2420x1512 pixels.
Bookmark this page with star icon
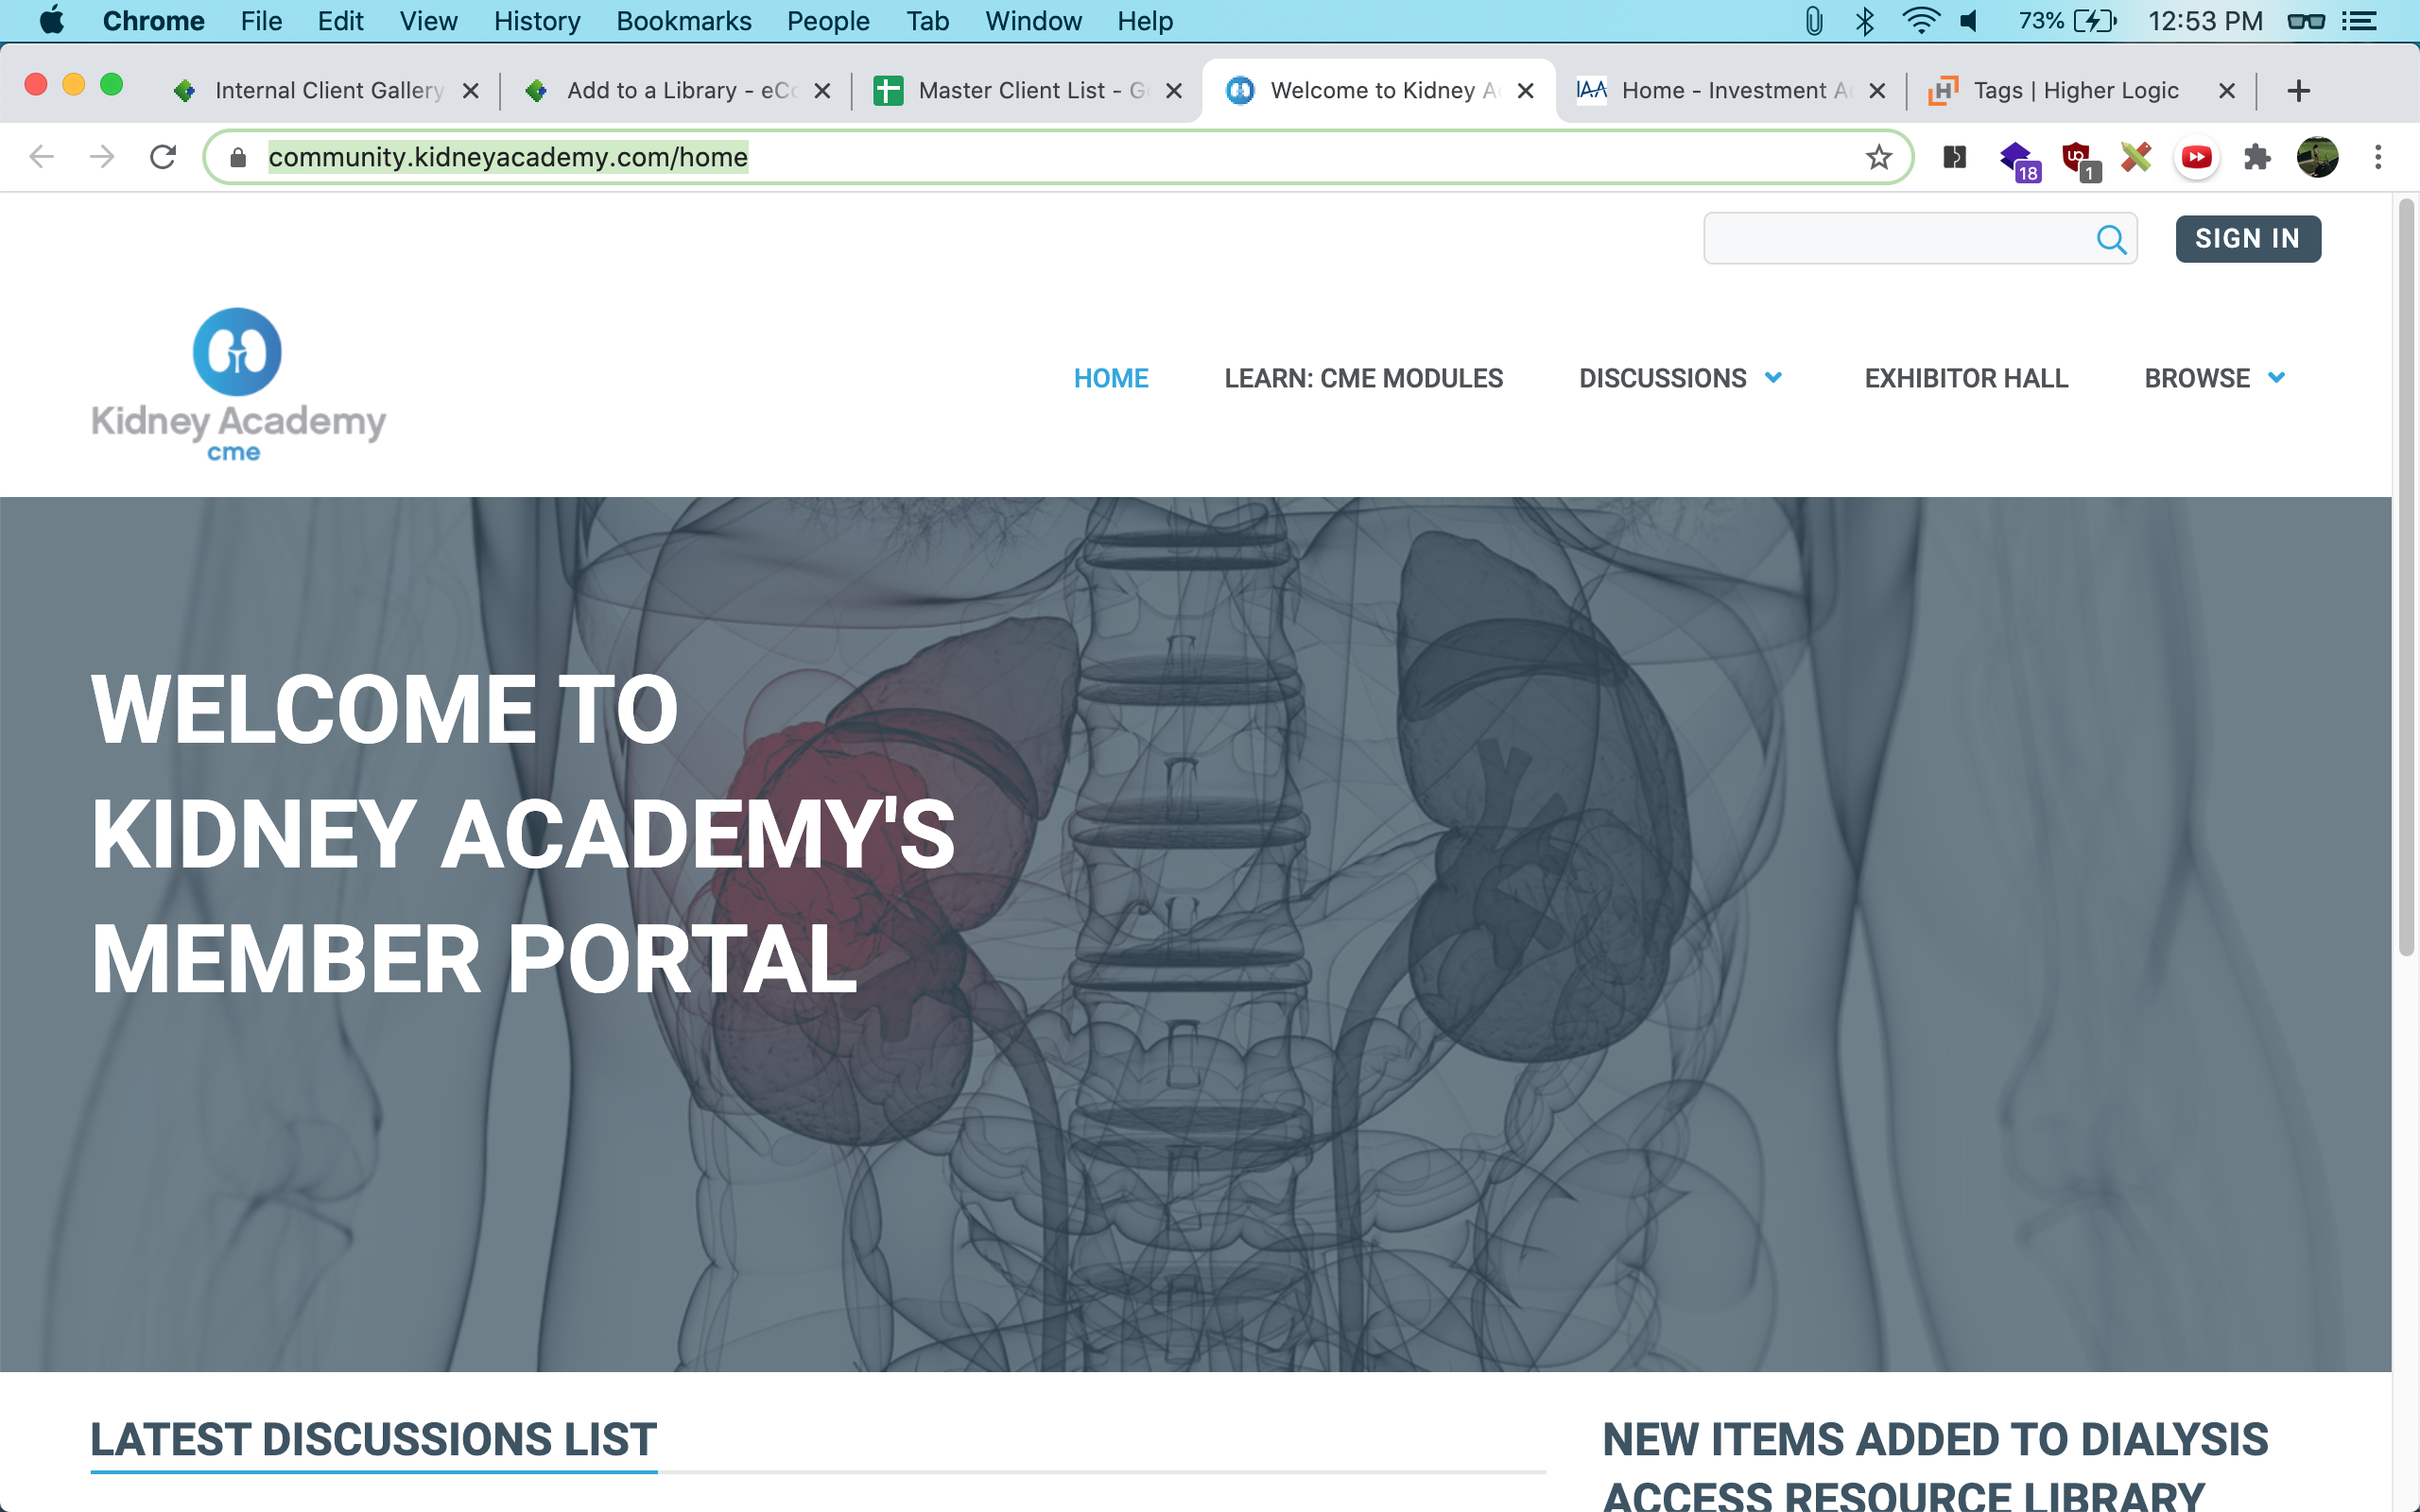[x=1878, y=157]
